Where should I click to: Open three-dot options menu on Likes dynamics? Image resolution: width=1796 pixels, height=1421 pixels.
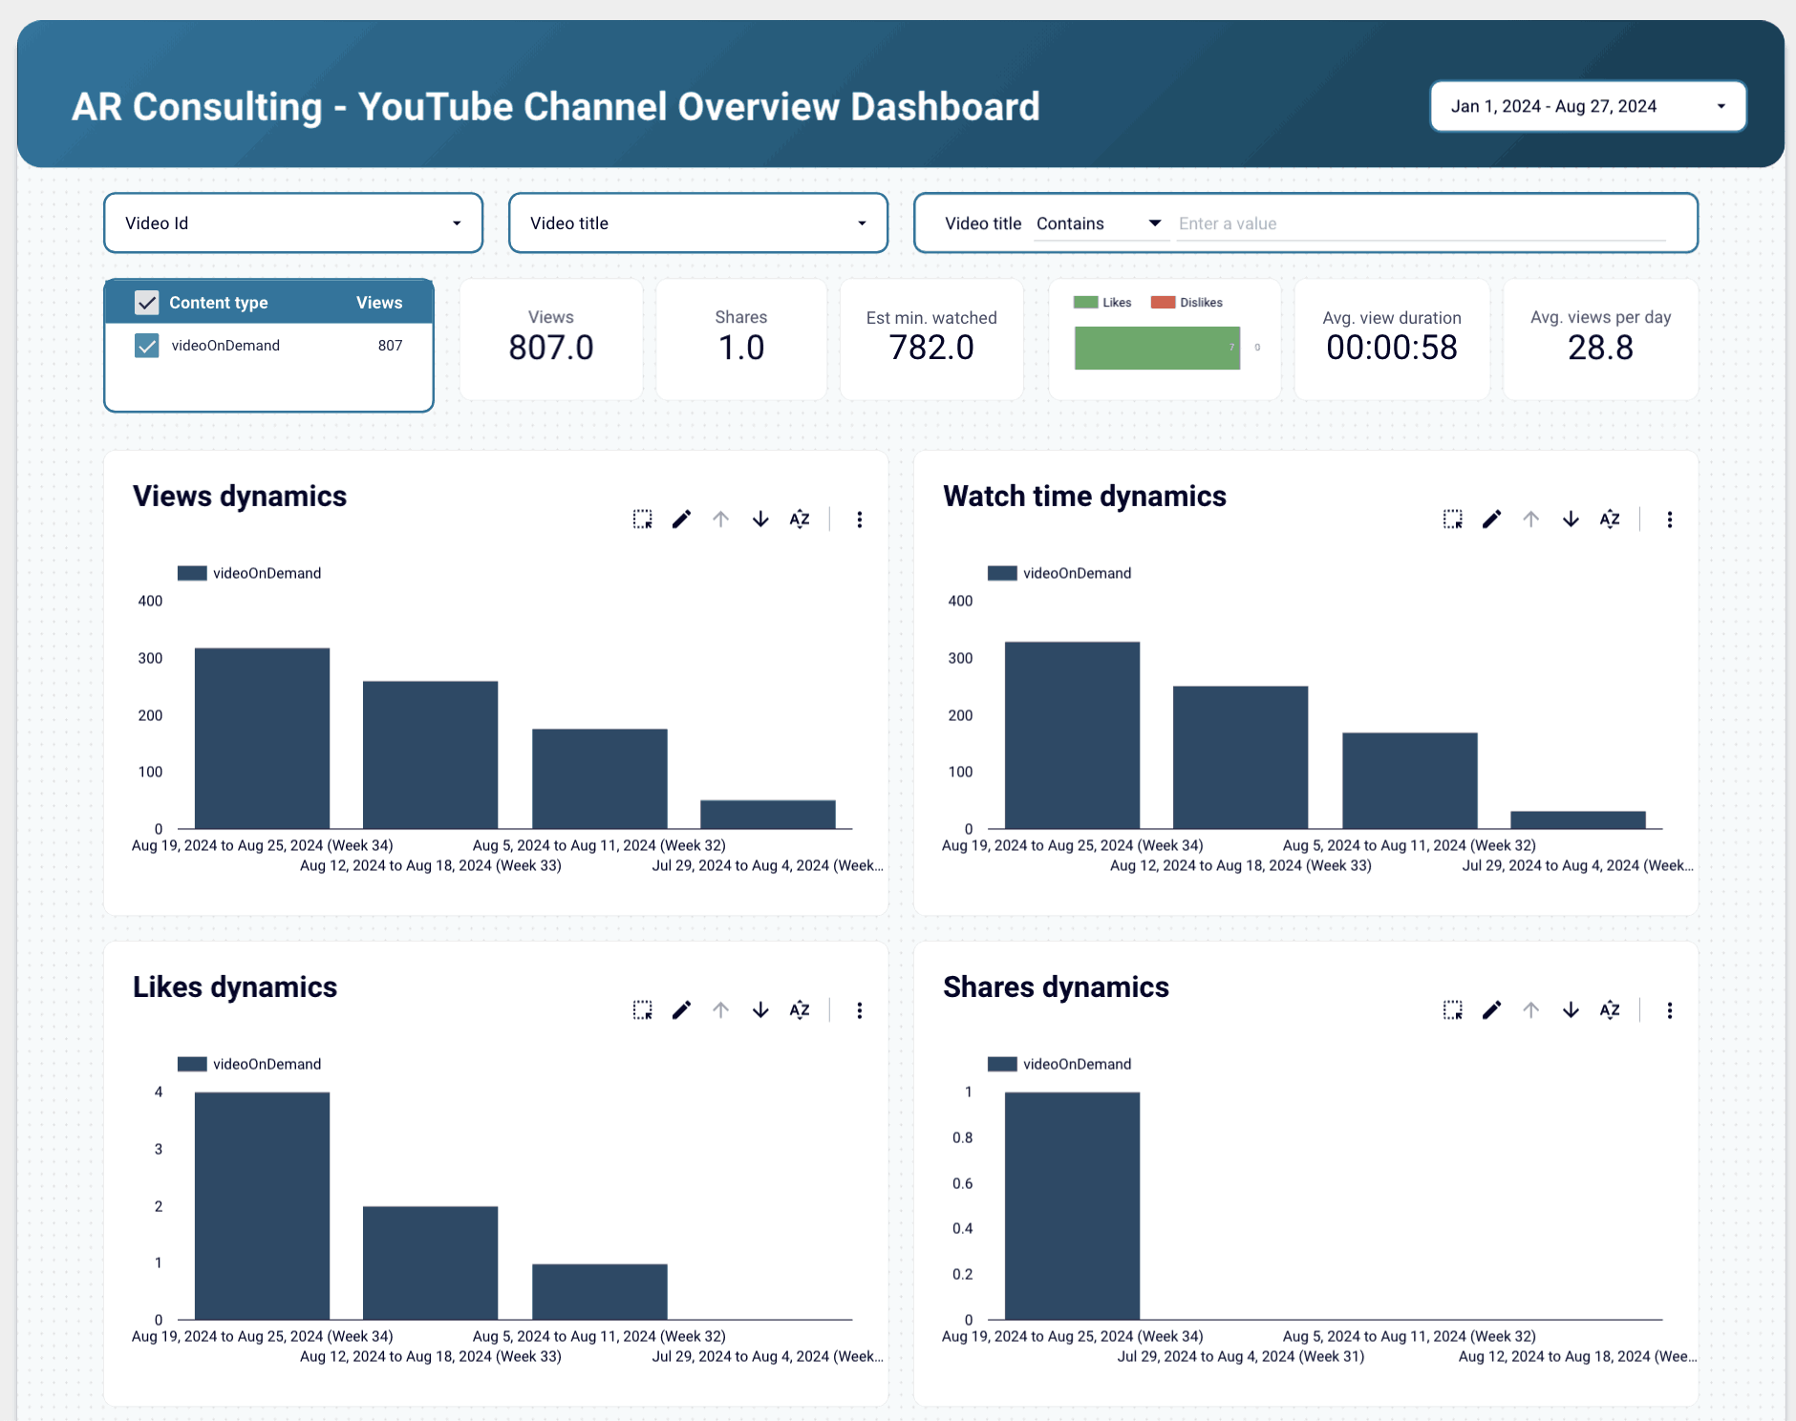[859, 1009]
